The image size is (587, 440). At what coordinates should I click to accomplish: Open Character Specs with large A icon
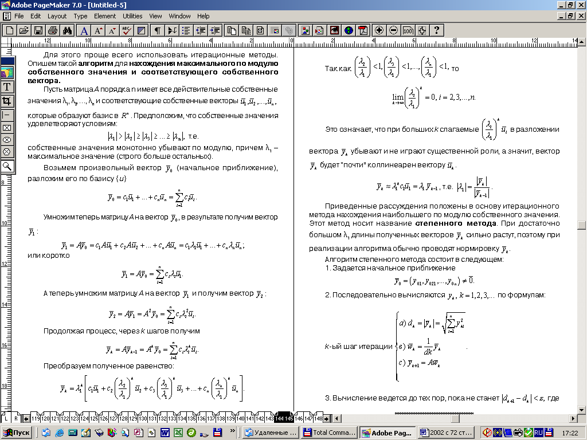point(84,30)
